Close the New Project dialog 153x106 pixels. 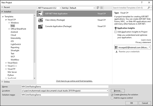click(149, 3)
